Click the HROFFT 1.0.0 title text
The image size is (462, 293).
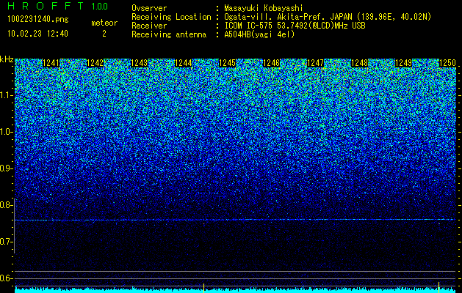click(x=58, y=6)
